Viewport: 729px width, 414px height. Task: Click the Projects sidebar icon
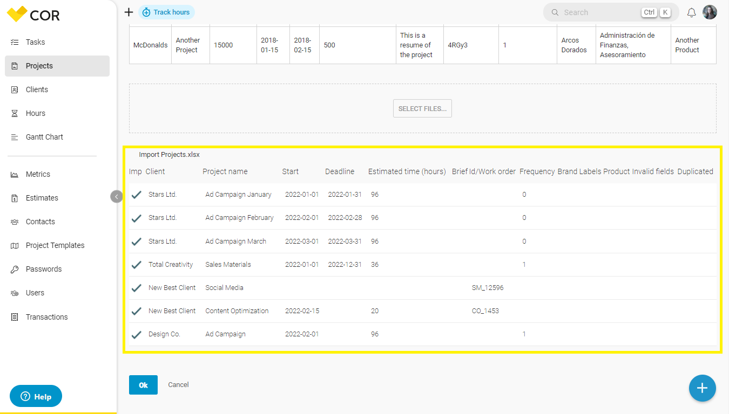[15, 66]
